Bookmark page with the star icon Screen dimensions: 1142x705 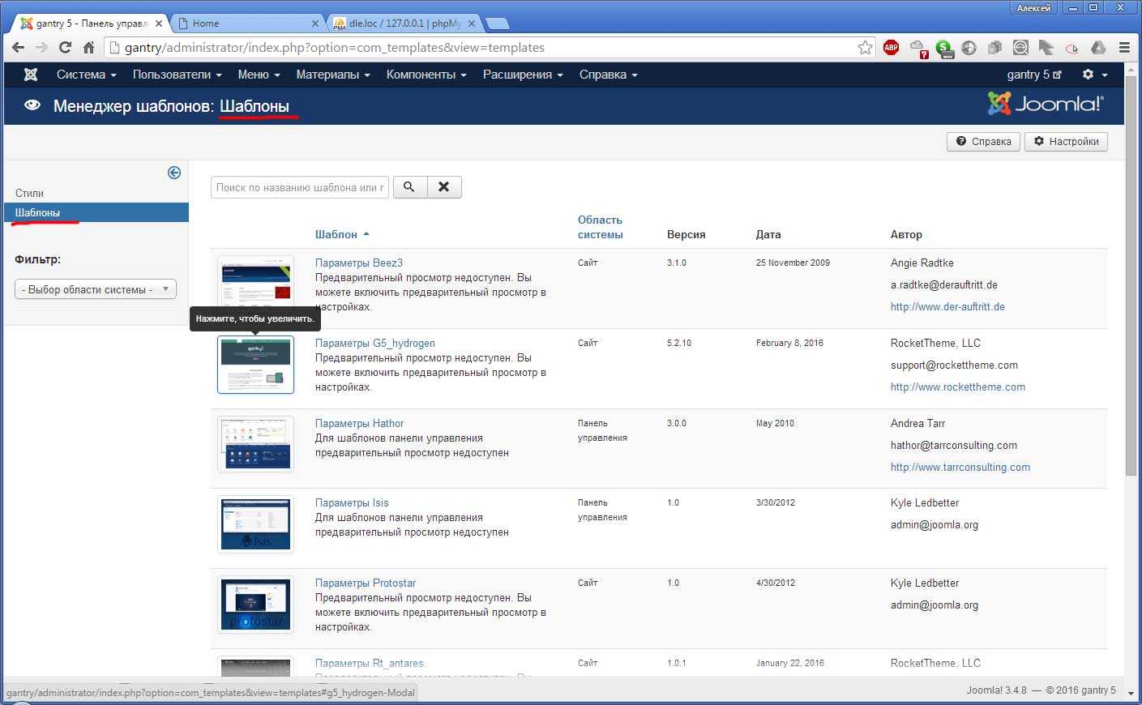pos(866,48)
